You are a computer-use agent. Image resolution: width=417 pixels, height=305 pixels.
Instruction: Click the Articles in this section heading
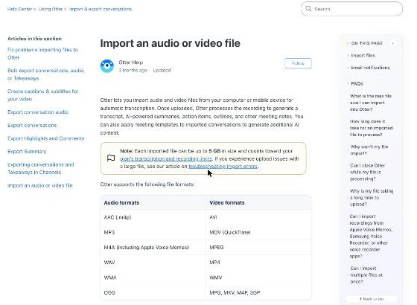(34, 39)
